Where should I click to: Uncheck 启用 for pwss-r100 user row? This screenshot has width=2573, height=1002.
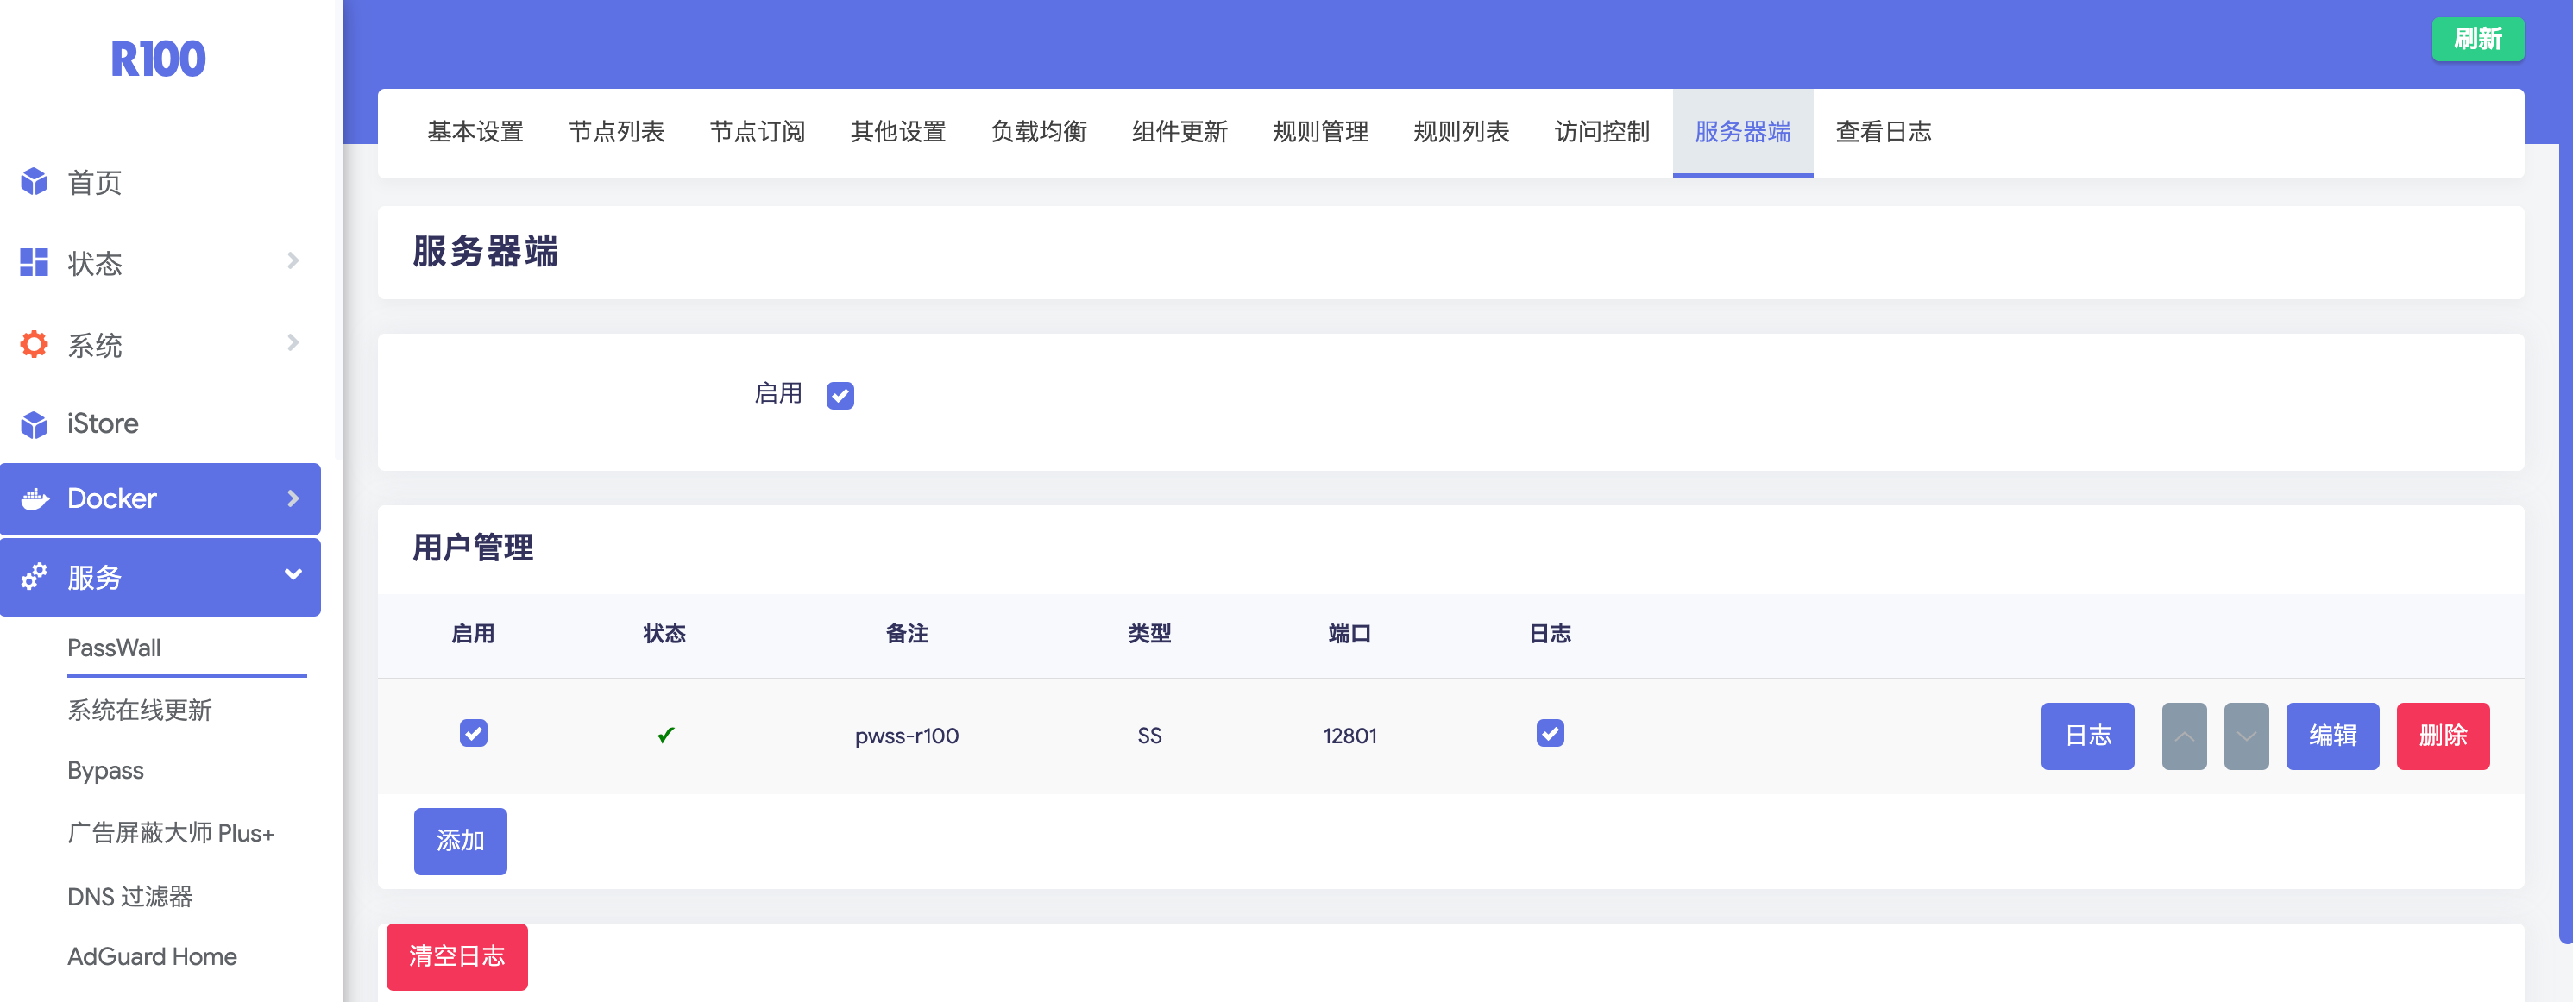tap(474, 734)
